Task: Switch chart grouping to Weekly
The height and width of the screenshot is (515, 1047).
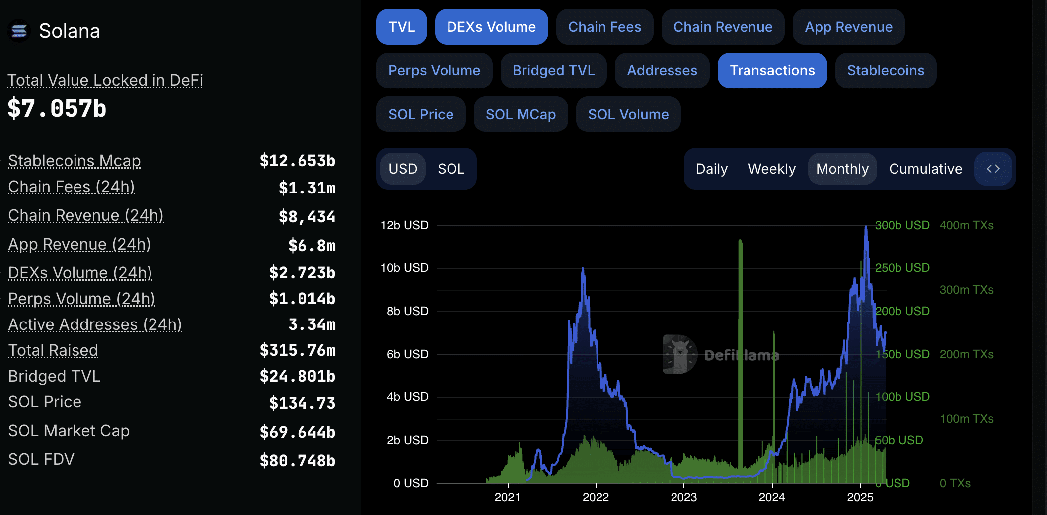Action: (x=772, y=169)
